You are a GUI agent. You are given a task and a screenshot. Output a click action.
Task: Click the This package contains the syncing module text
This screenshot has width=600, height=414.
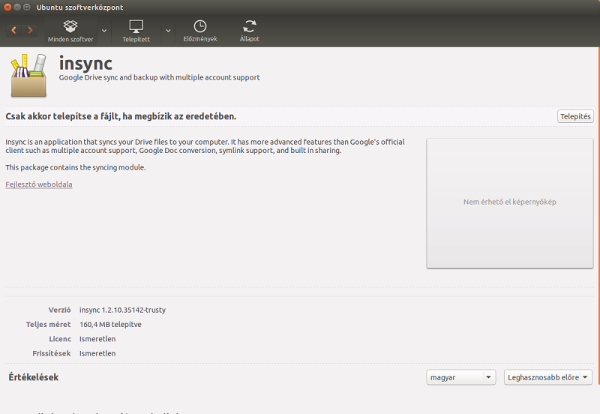click(76, 167)
